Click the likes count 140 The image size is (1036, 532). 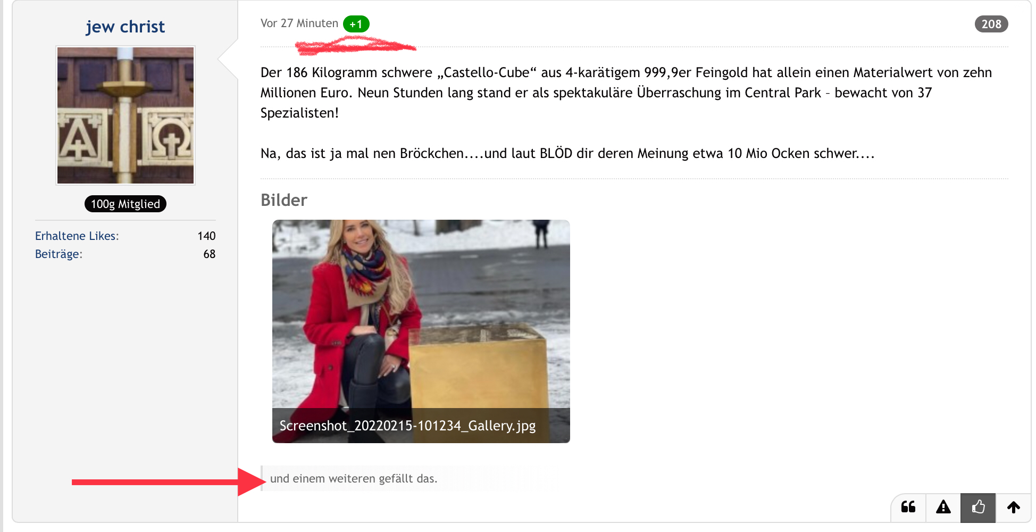click(x=206, y=236)
